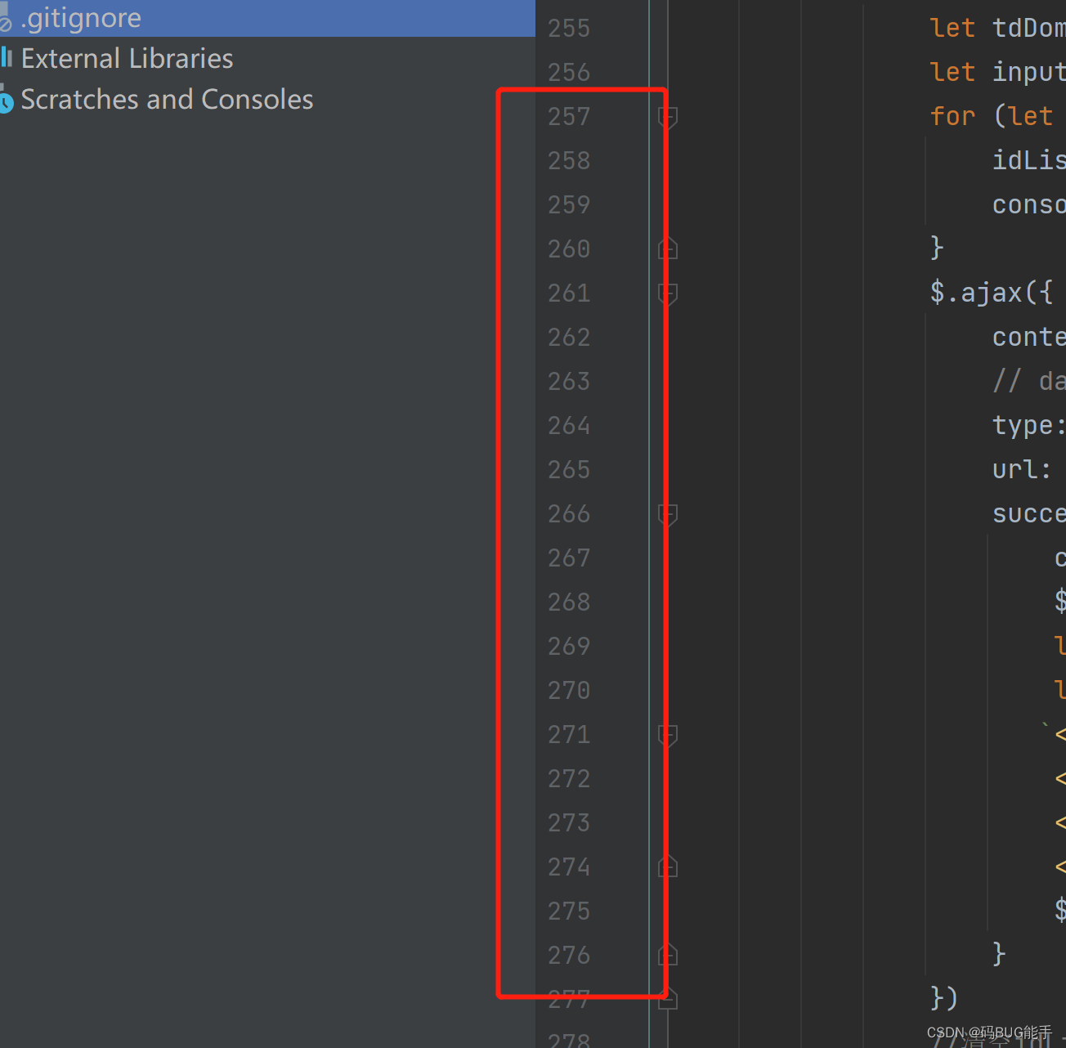
Task: Click the folding marker beside line 261
Action: [666, 293]
